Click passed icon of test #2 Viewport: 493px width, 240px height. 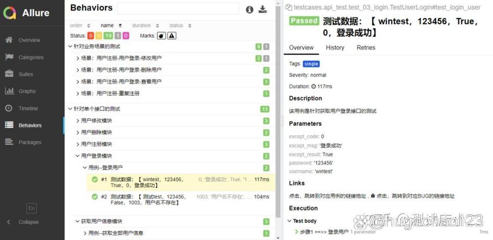tap(95, 197)
